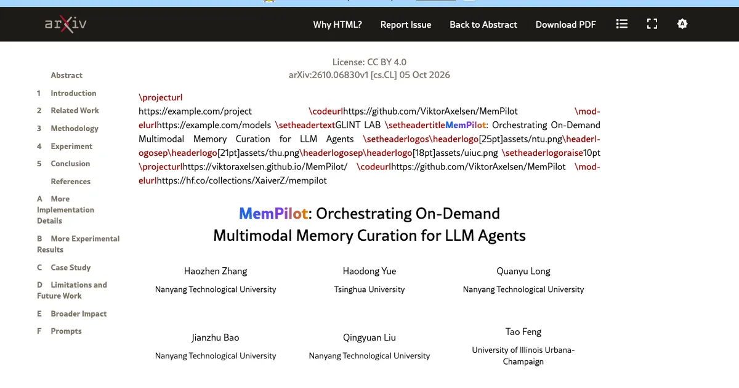Jump to References in the sidebar
Screen dimensions: 739x388
(x=70, y=181)
